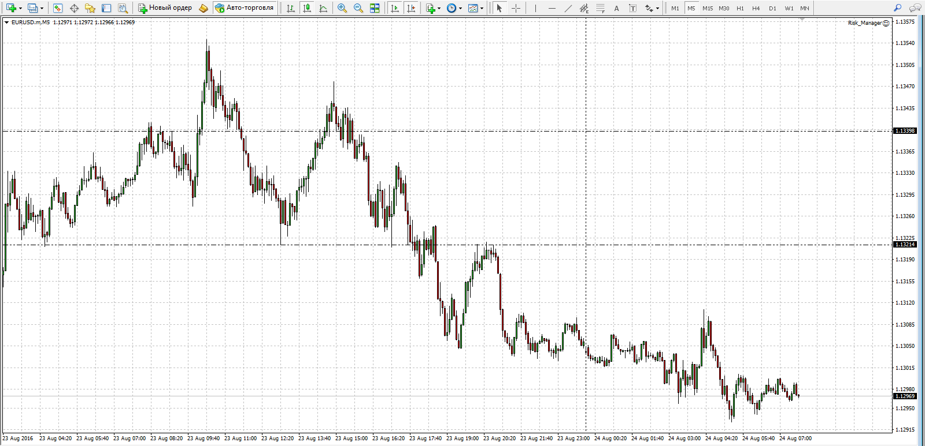Click the Risk_Manager expert label

point(865,23)
